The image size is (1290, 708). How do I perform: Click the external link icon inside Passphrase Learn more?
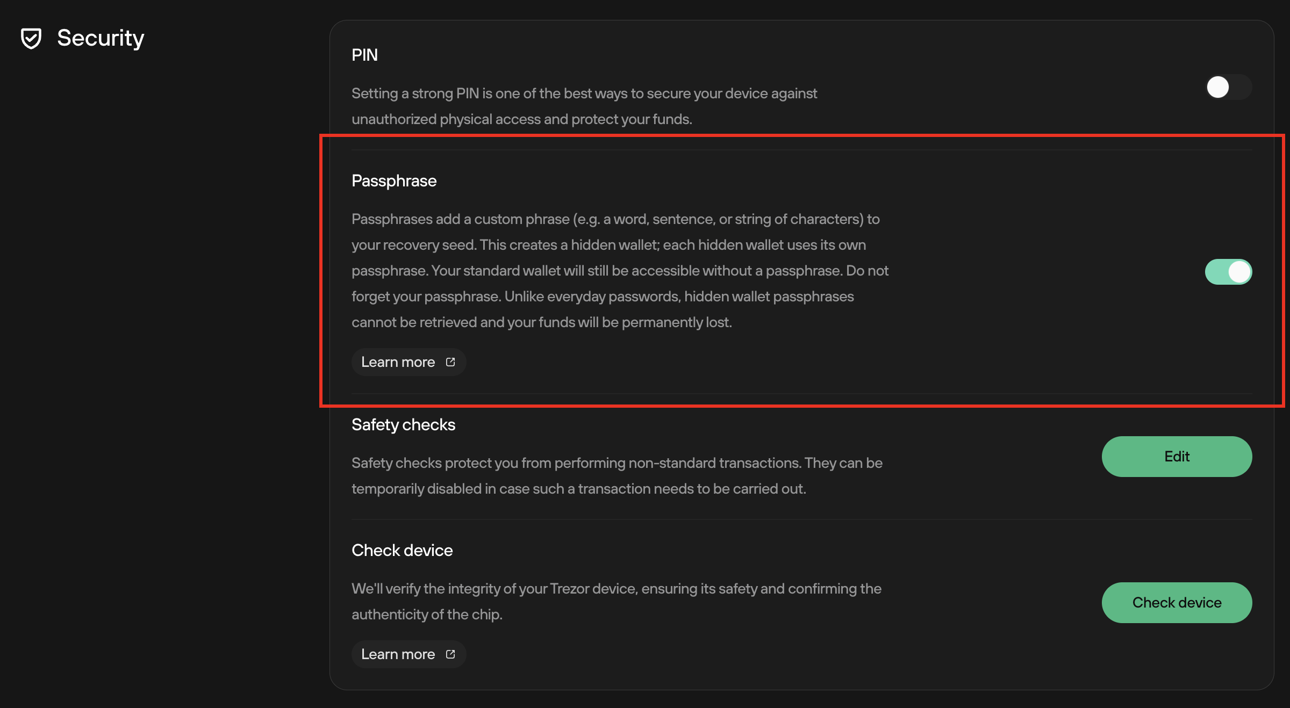click(449, 362)
